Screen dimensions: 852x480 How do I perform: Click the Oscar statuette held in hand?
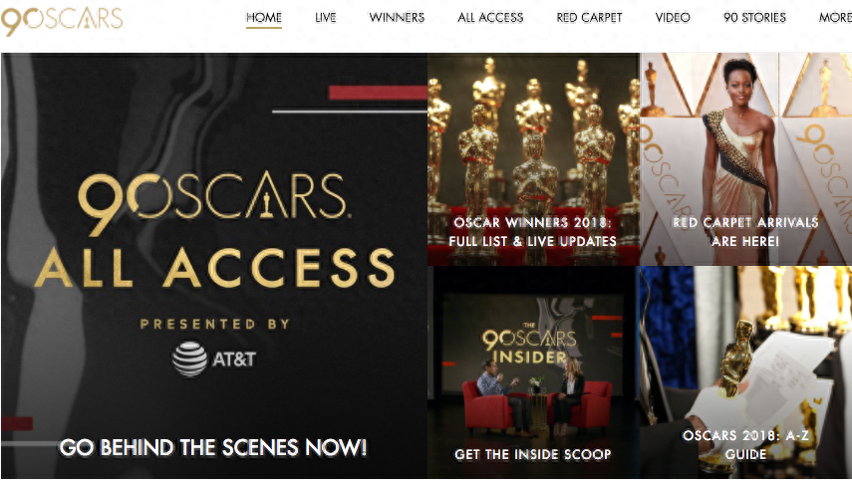735,359
